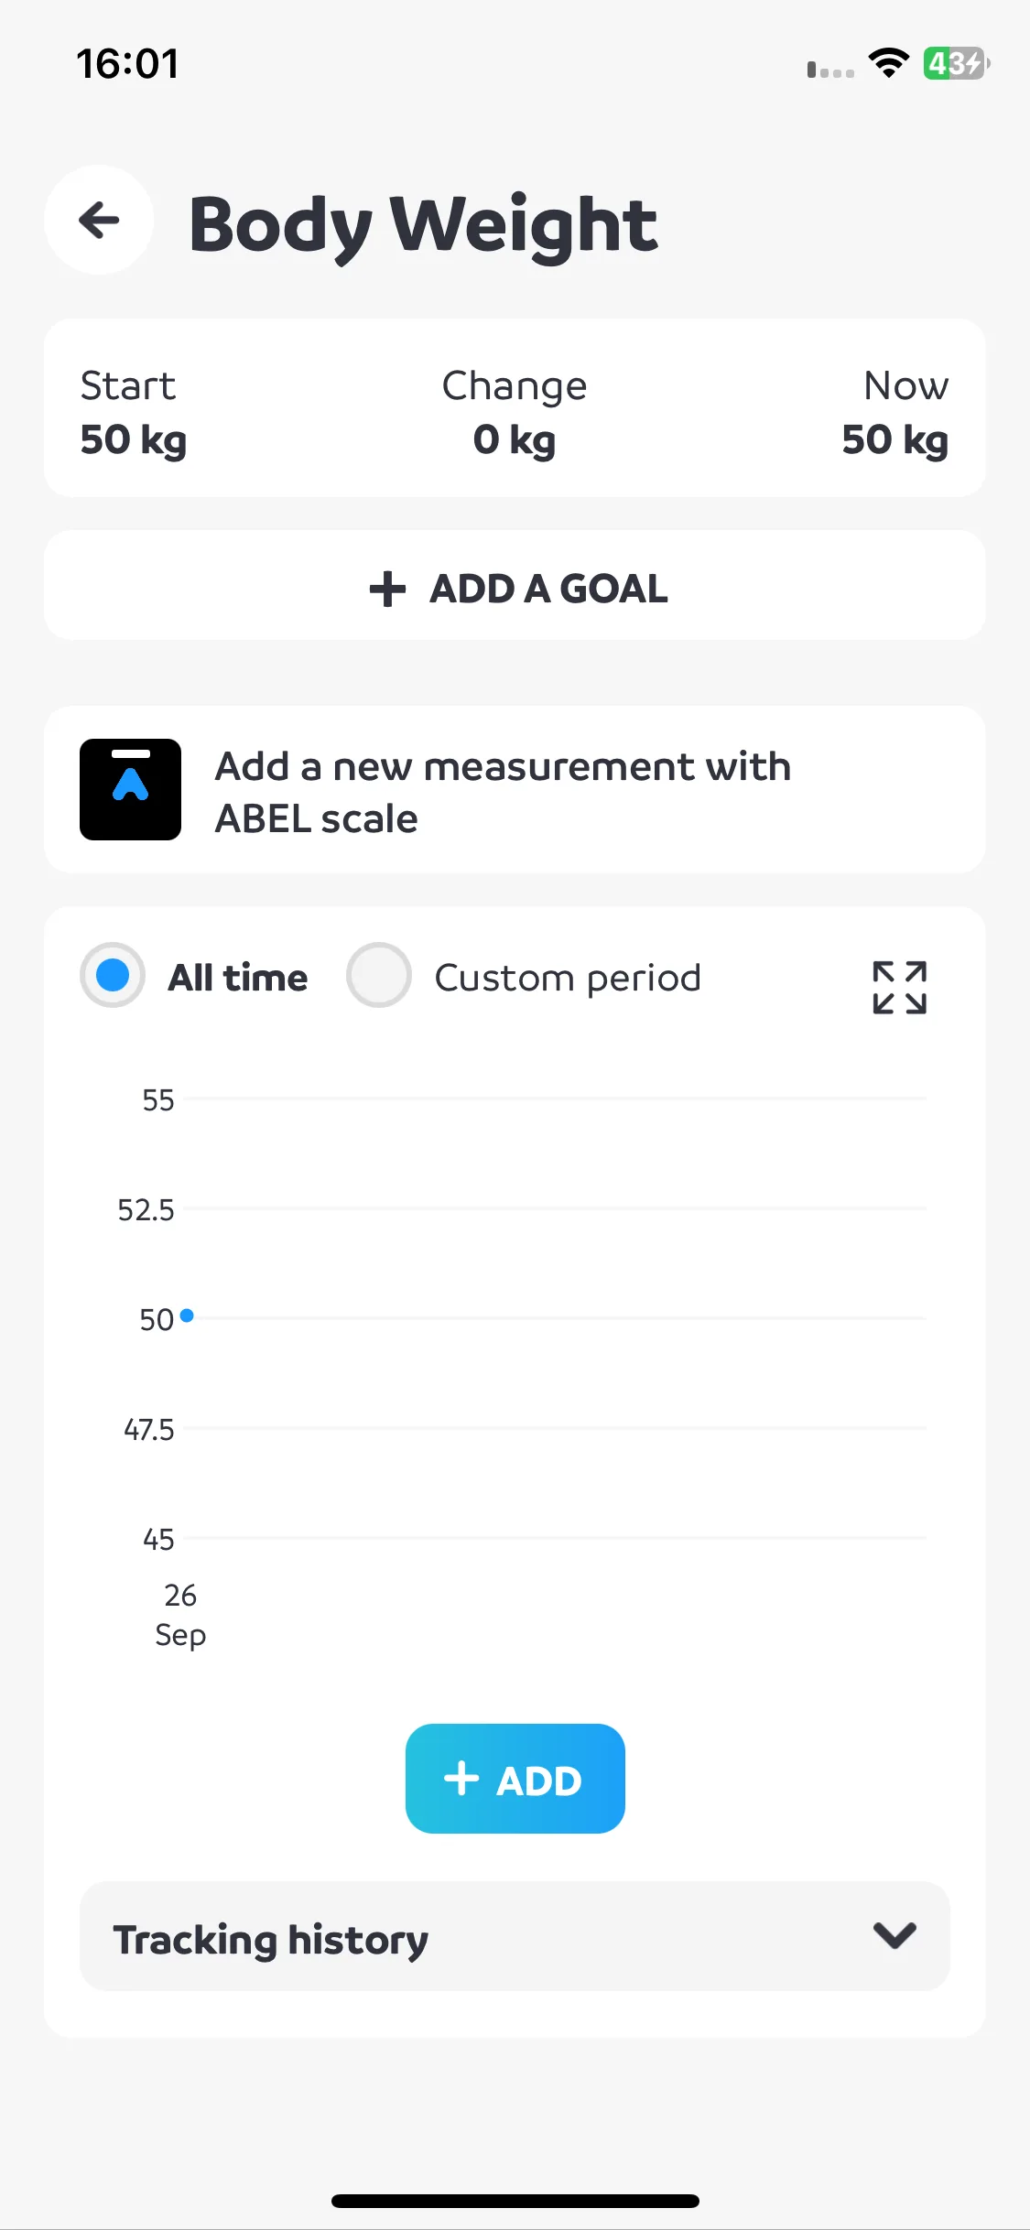Select the All time radio button
The width and height of the screenshot is (1030, 2230).
click(x=113, y=975)
